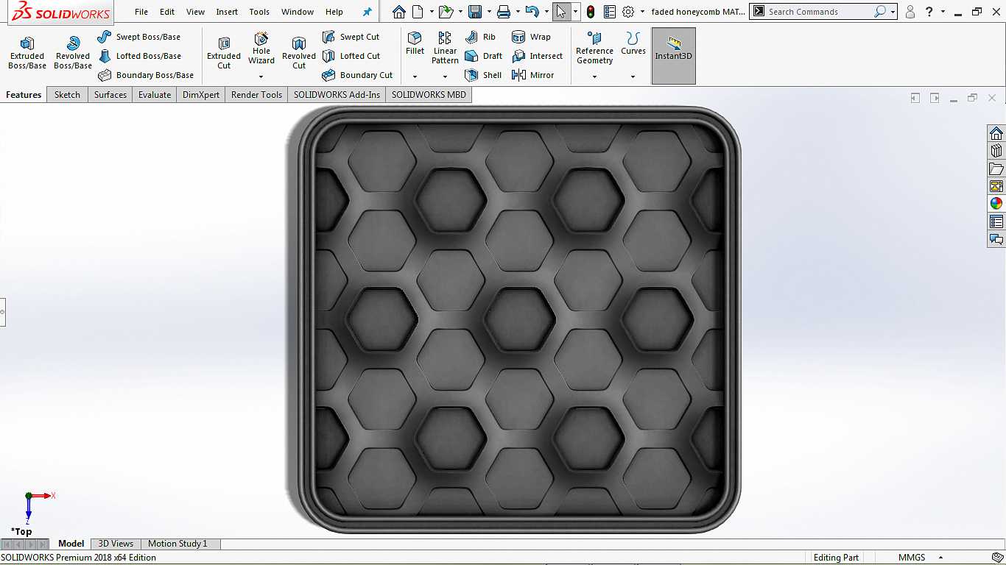The width and height of the screenshot is (1006, 565).
Task: Open the File menu
Action: point(141,12)
